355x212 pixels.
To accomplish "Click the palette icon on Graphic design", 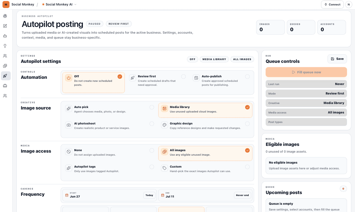I will (165, 125).
